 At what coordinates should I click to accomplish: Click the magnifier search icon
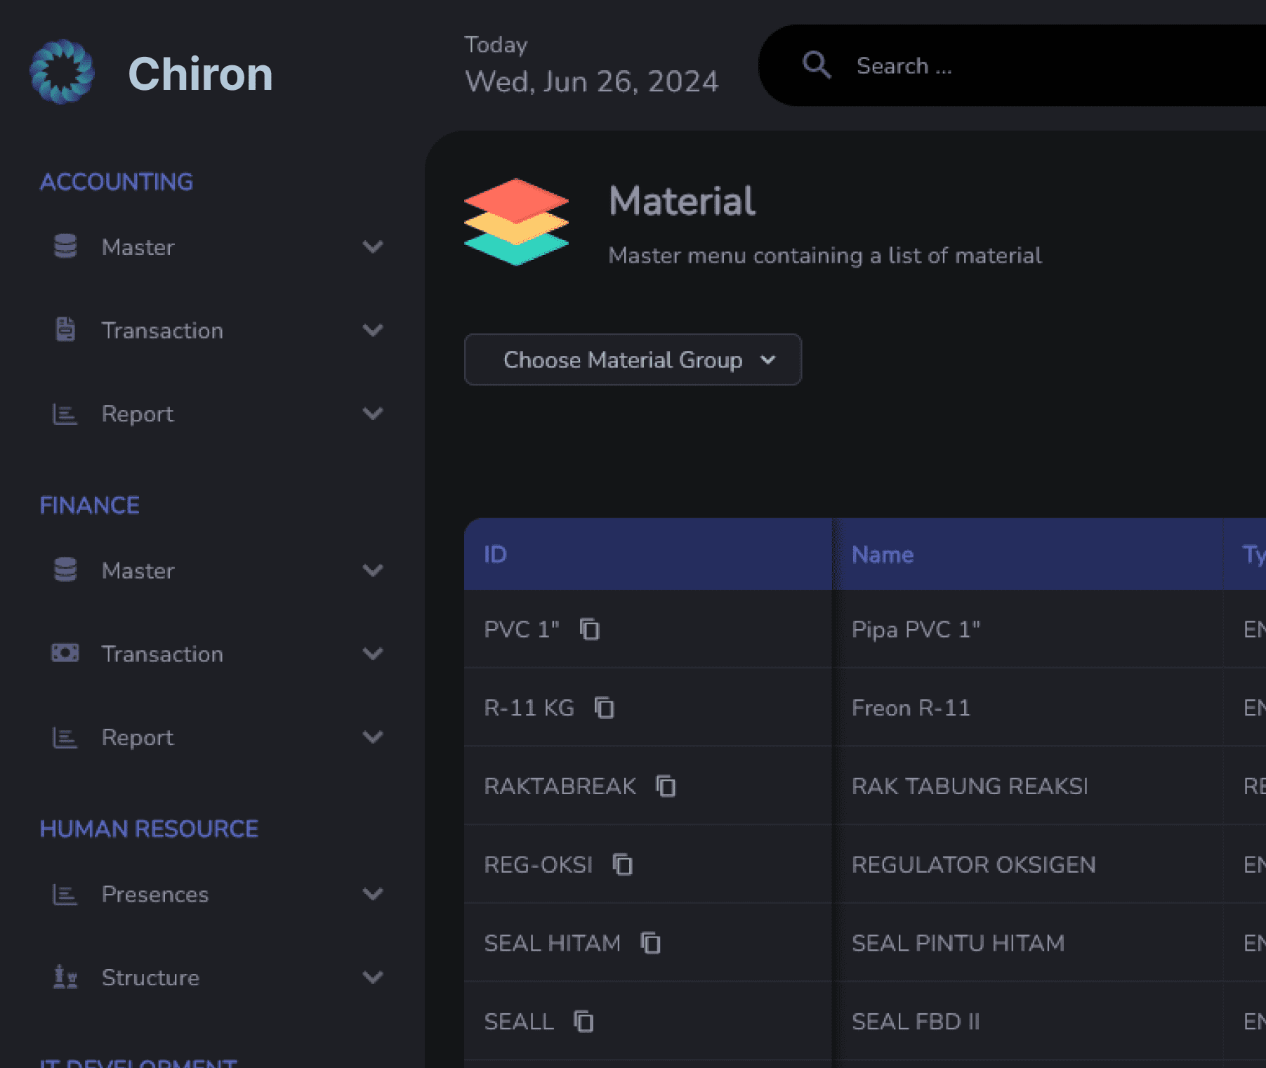click(x=817, y=65)
